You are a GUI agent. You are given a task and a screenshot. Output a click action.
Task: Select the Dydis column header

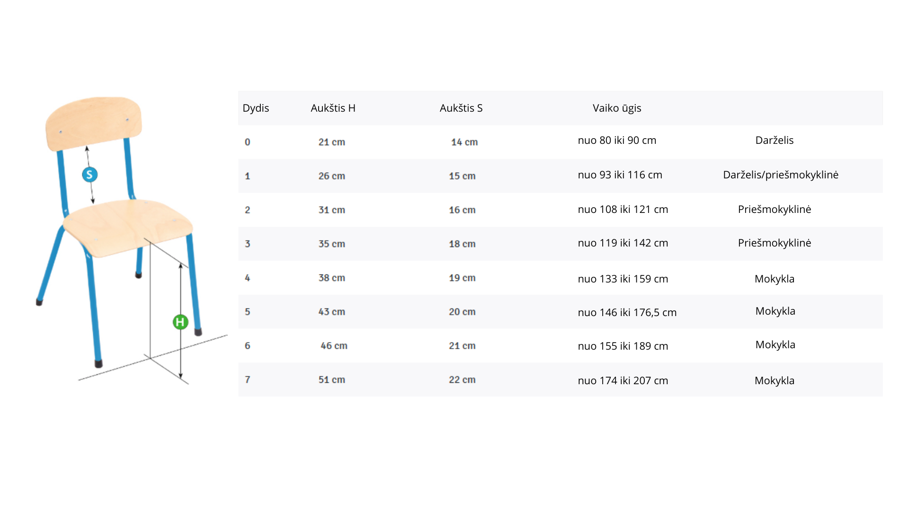click(x=256, y=108)
